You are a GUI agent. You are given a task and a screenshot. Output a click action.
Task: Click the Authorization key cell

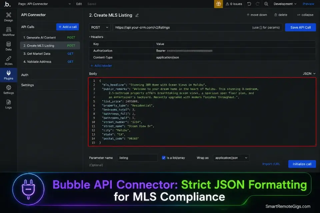121,51
